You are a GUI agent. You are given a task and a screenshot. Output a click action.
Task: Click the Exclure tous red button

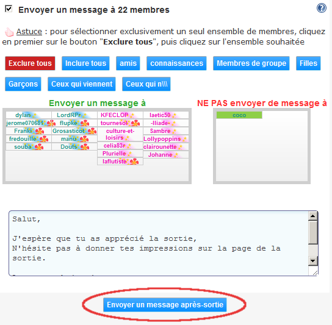(30, 63)
